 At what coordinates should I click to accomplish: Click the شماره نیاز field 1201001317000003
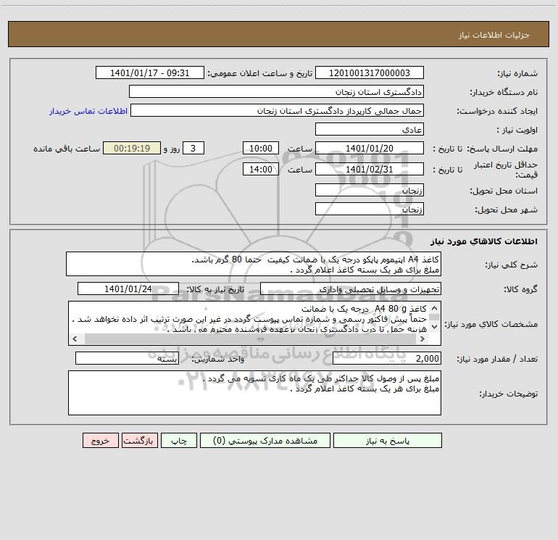pyautogui.click(x=370, y=72)
